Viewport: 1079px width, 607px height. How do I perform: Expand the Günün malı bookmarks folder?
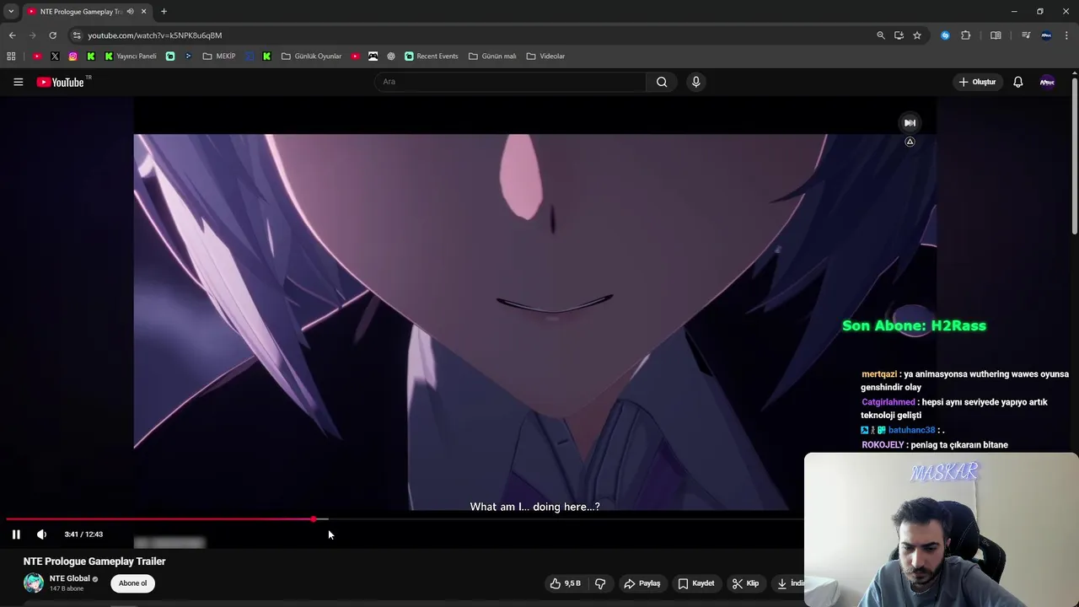pos(492,56)
